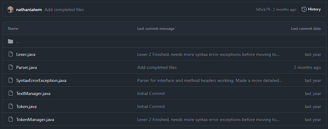Click the History button
This screenshot has width=328, height=129.
click(311, 10)
